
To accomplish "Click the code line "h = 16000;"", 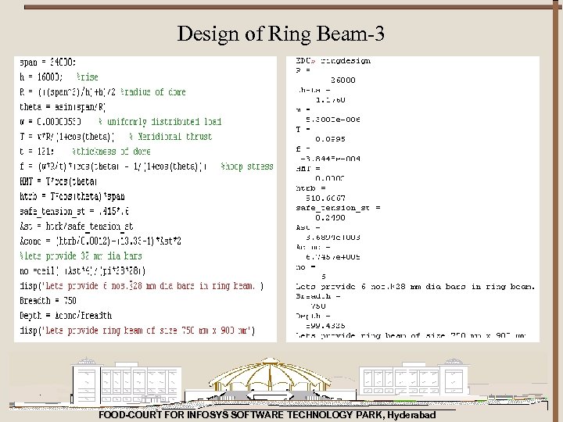I will pos(41,77).
